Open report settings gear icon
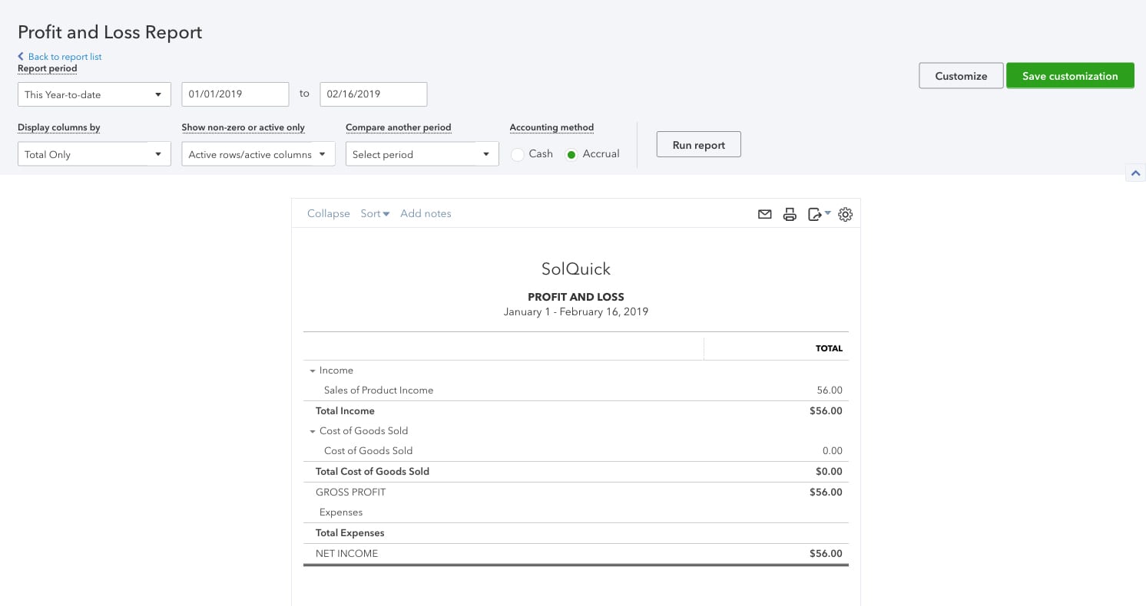The image size is (1146, 606). click(x=846, y=215)
